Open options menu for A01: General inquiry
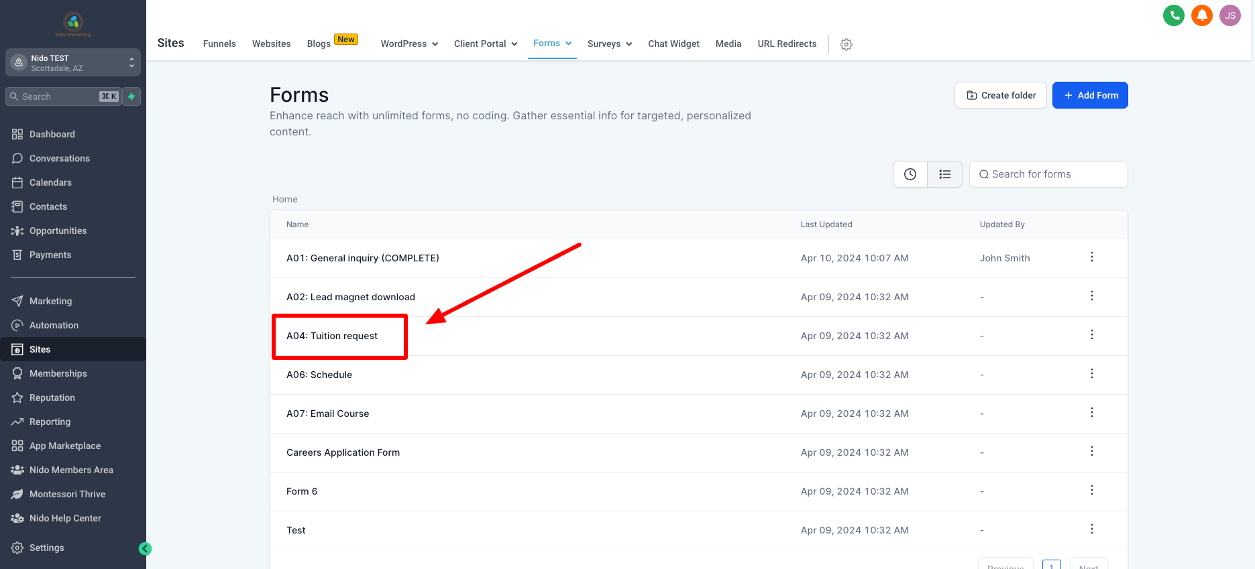Screen dimensions: 1255x569 pos(1092,257)
